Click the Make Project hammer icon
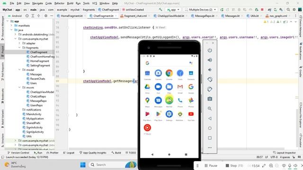Image resolution: width=303 pixels, height=170 pixels. coord(160,9)
